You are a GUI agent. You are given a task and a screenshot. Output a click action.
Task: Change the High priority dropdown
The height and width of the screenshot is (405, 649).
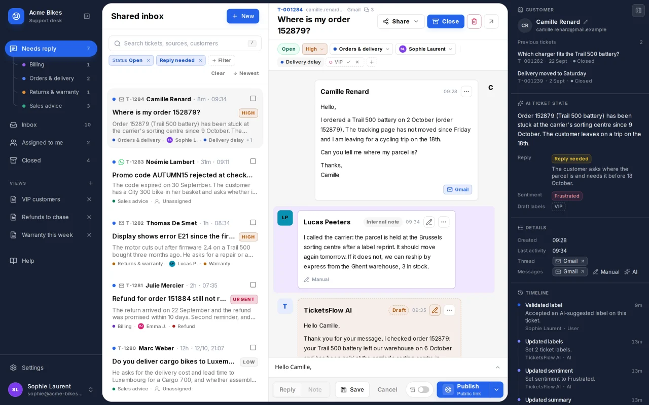(315, 49)
